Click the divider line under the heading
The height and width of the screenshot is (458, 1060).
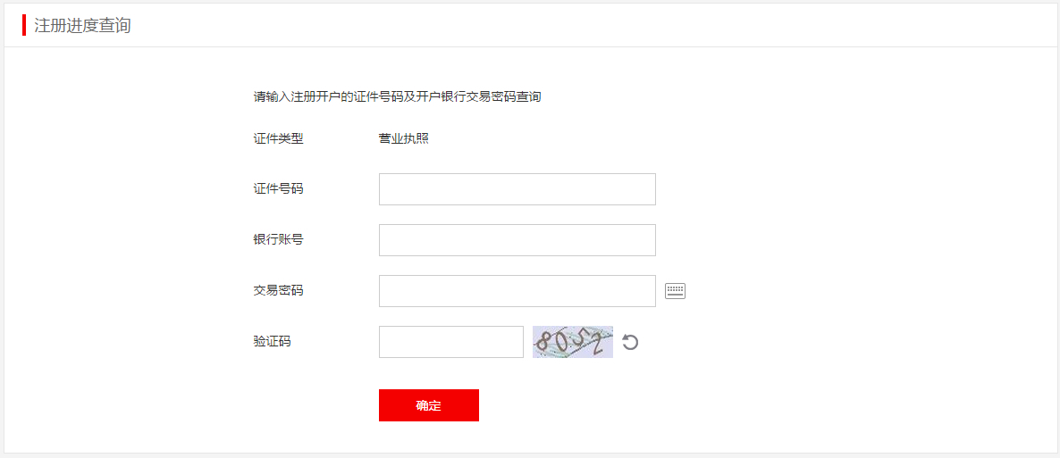(530, 46)
